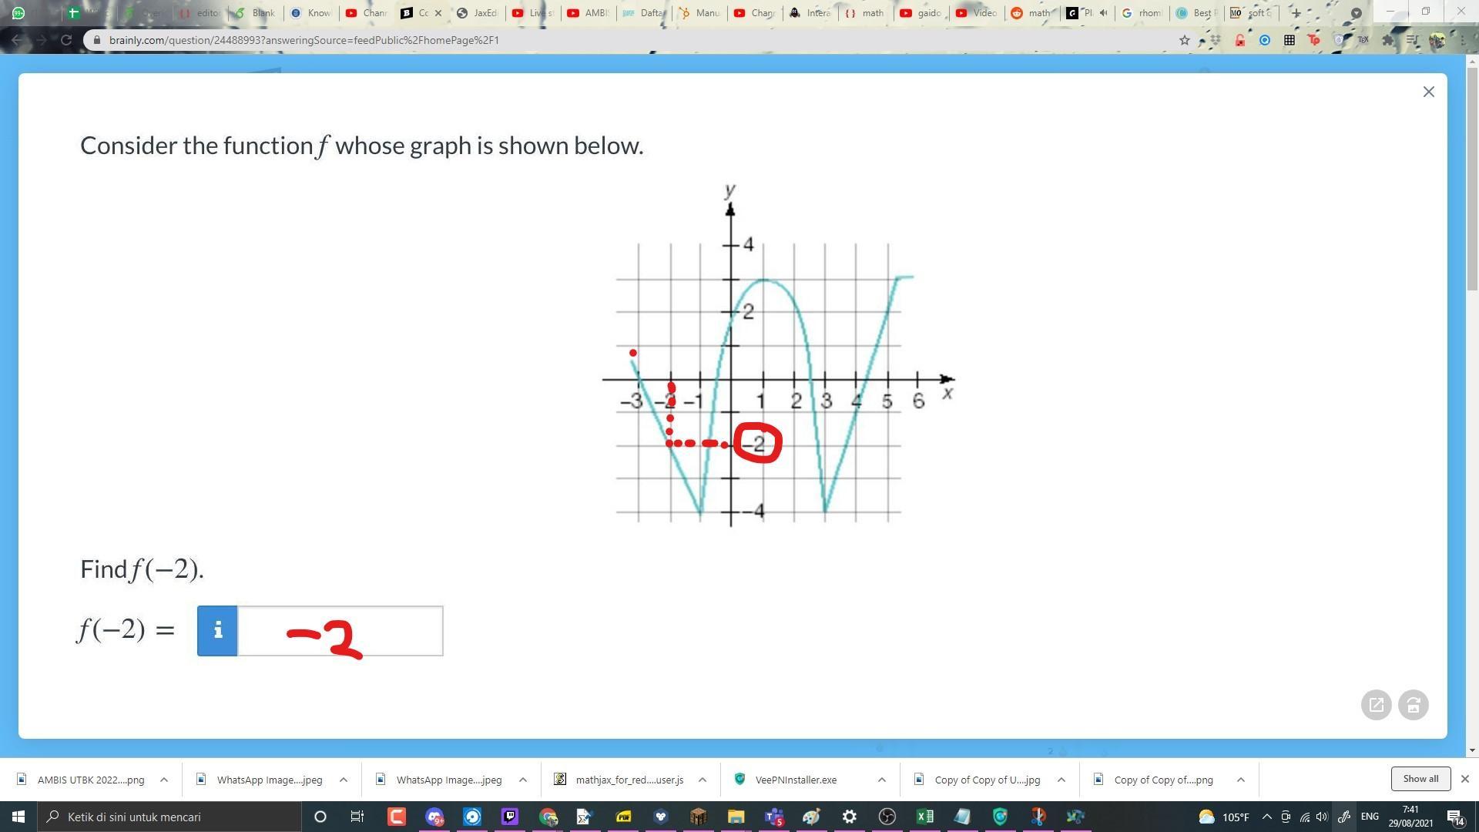1479x832 pixels.
Task: Expand options for VeePNInstaller.exe download
Action: point(881,780)
